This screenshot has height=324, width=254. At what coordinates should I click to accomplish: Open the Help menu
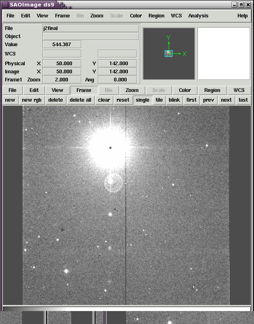coord(242,16)
